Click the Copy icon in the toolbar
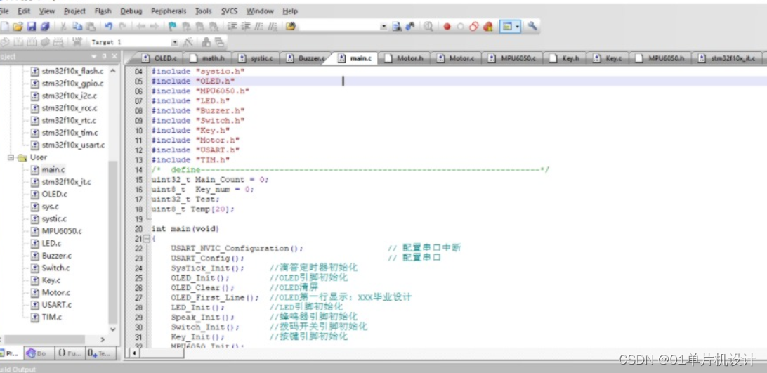The image size is (767, 373). [77, 27]
